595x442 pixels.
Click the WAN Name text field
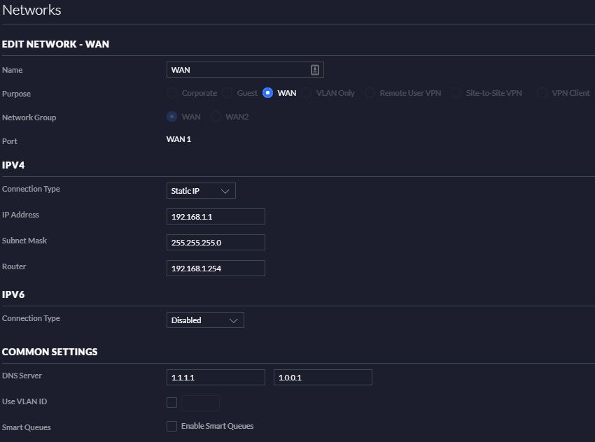click(x=238, y=70)
